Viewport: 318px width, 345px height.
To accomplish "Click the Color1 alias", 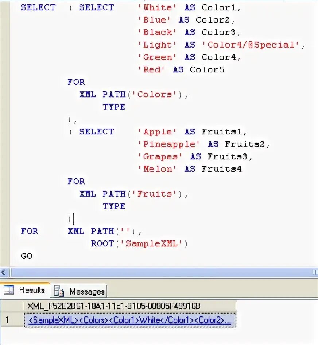I will point(219,8).
